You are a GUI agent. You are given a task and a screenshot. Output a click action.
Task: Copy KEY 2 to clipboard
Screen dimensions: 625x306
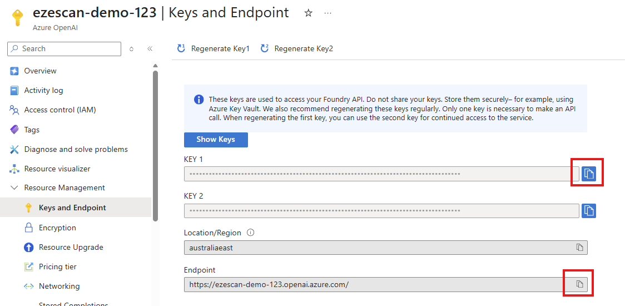click(x=589, y=211)
